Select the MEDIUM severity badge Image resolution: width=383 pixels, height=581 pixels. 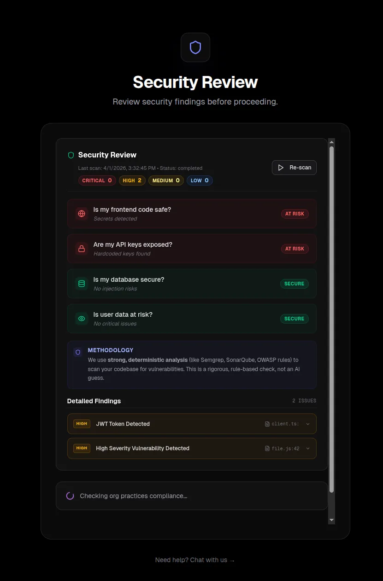[166, 180]
